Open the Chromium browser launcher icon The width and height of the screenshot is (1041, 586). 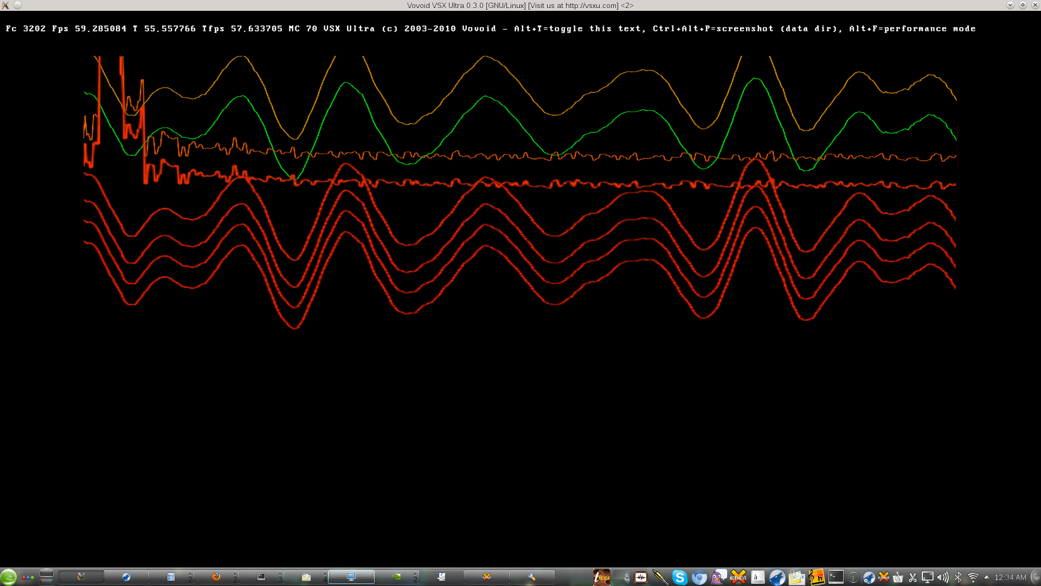pos(699,577)
